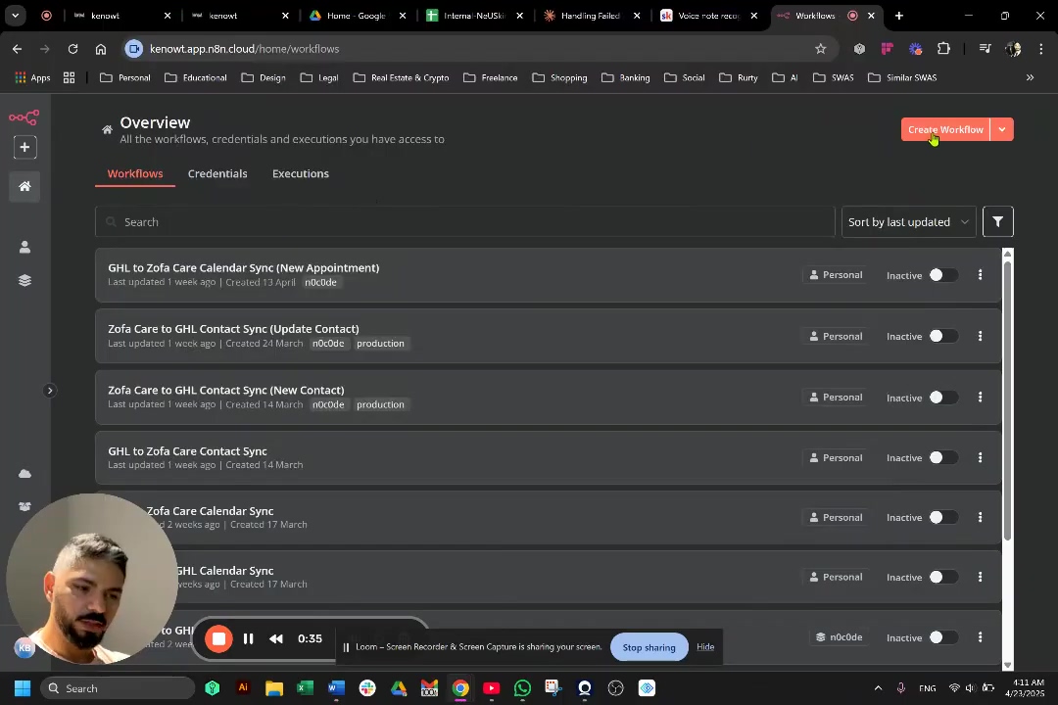
Task: Open the Home icon in sidebar
Action: (x=24, y=186)
